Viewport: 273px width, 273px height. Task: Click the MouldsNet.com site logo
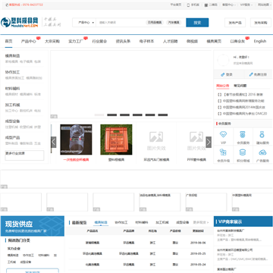coord(20,22)
